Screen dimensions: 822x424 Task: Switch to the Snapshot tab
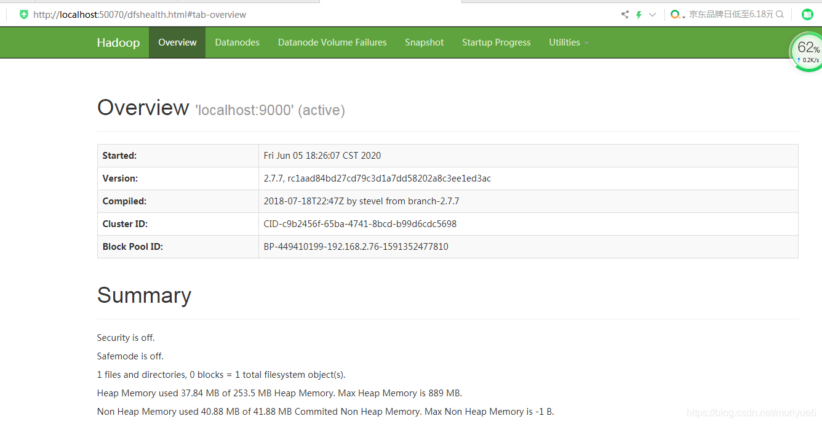tap(424, 42)
